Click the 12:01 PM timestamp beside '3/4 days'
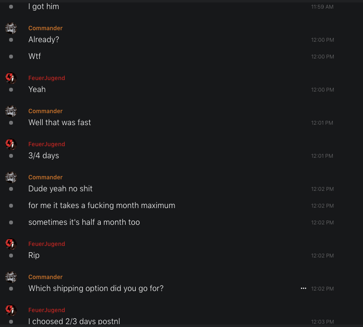 [322, 156]
